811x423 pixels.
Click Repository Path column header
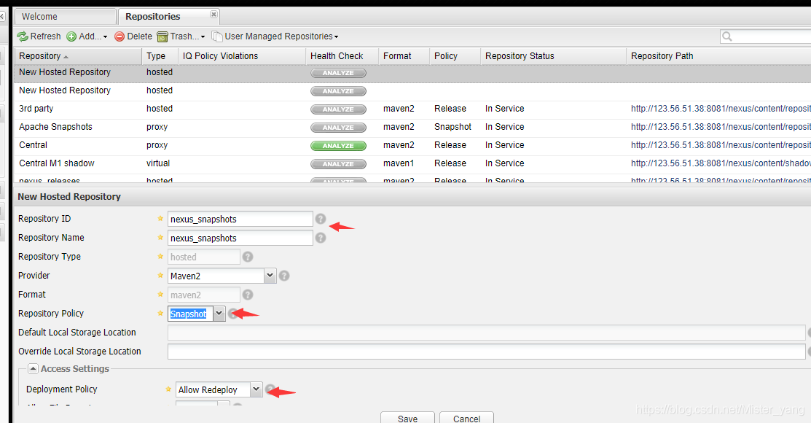point(719,56)
